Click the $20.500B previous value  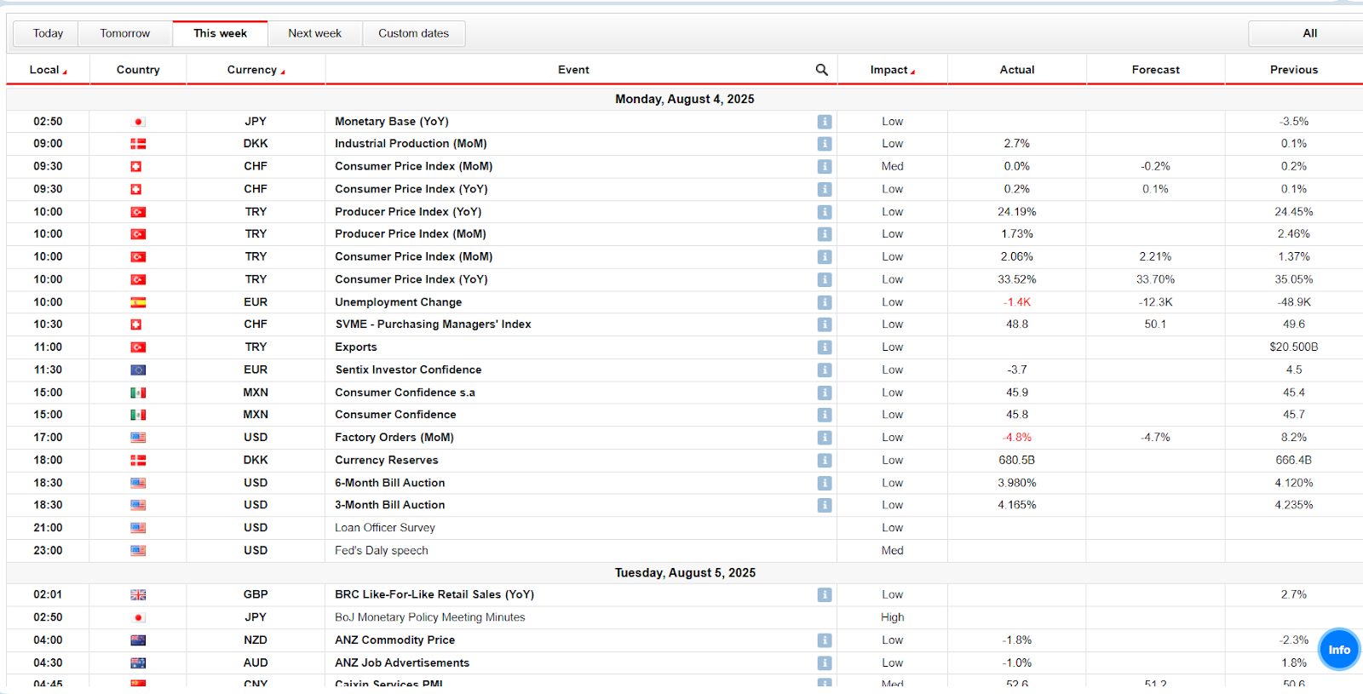[x=1294, y=347]
